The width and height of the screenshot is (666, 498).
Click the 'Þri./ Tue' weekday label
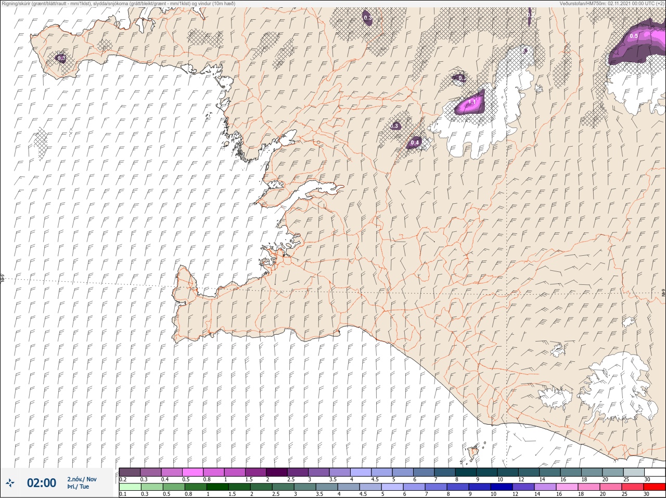coord(78,487)
